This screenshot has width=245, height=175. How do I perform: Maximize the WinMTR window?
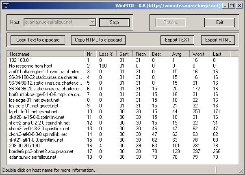232,6
